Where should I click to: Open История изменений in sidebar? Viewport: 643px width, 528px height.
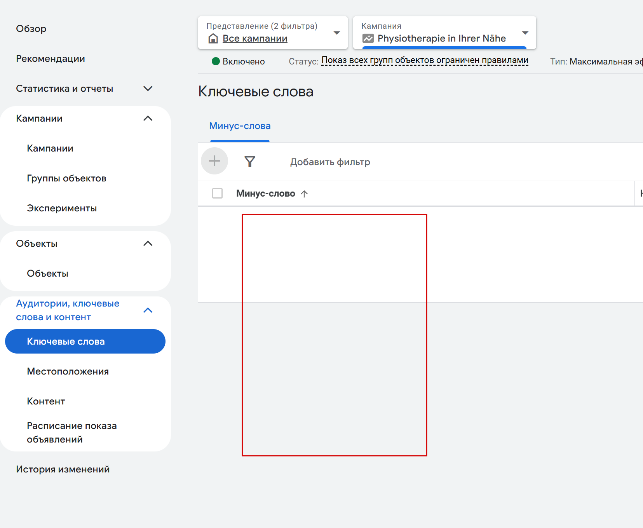63,469
